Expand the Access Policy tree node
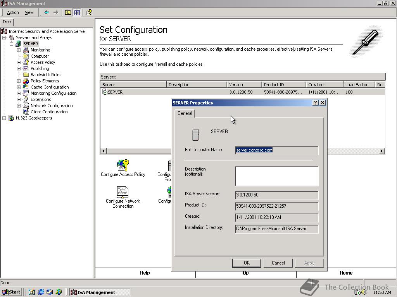The image size is (397, 297). pyautogui.click(x=19, y=62)
